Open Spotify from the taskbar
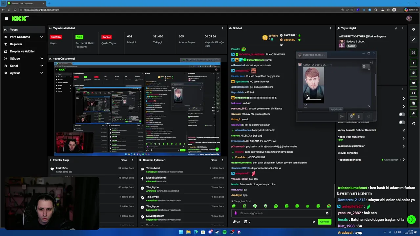Screen dimensions: 420x236 pos(224,232)
